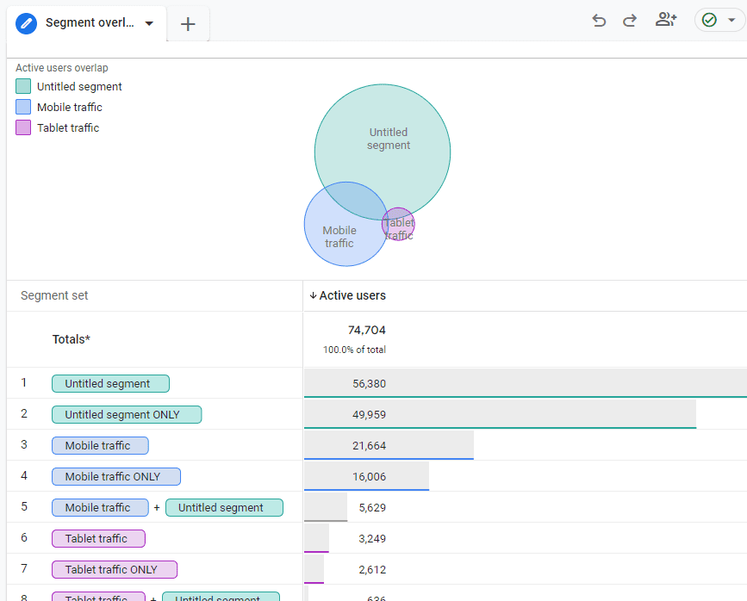The width and height of the screenshot is (747, 601).
Task: Click the Segment set column header
Action: 54,295
